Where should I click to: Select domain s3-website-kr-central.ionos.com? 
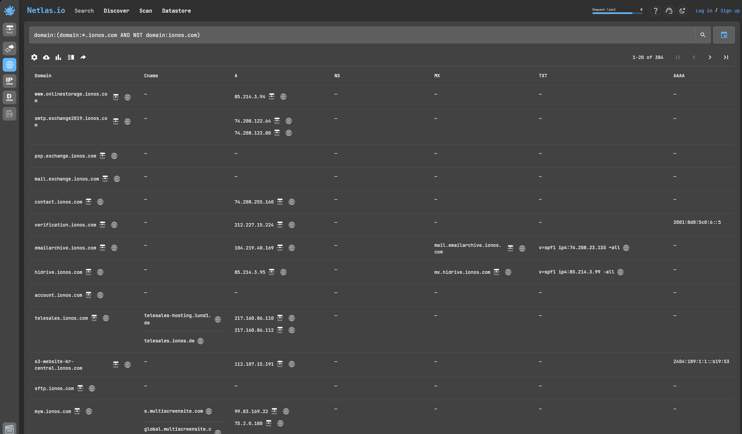58,365
